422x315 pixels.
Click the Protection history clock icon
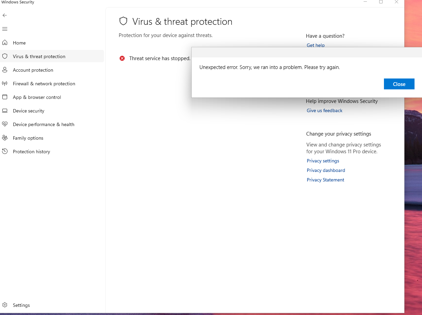[x=5, y=151]
